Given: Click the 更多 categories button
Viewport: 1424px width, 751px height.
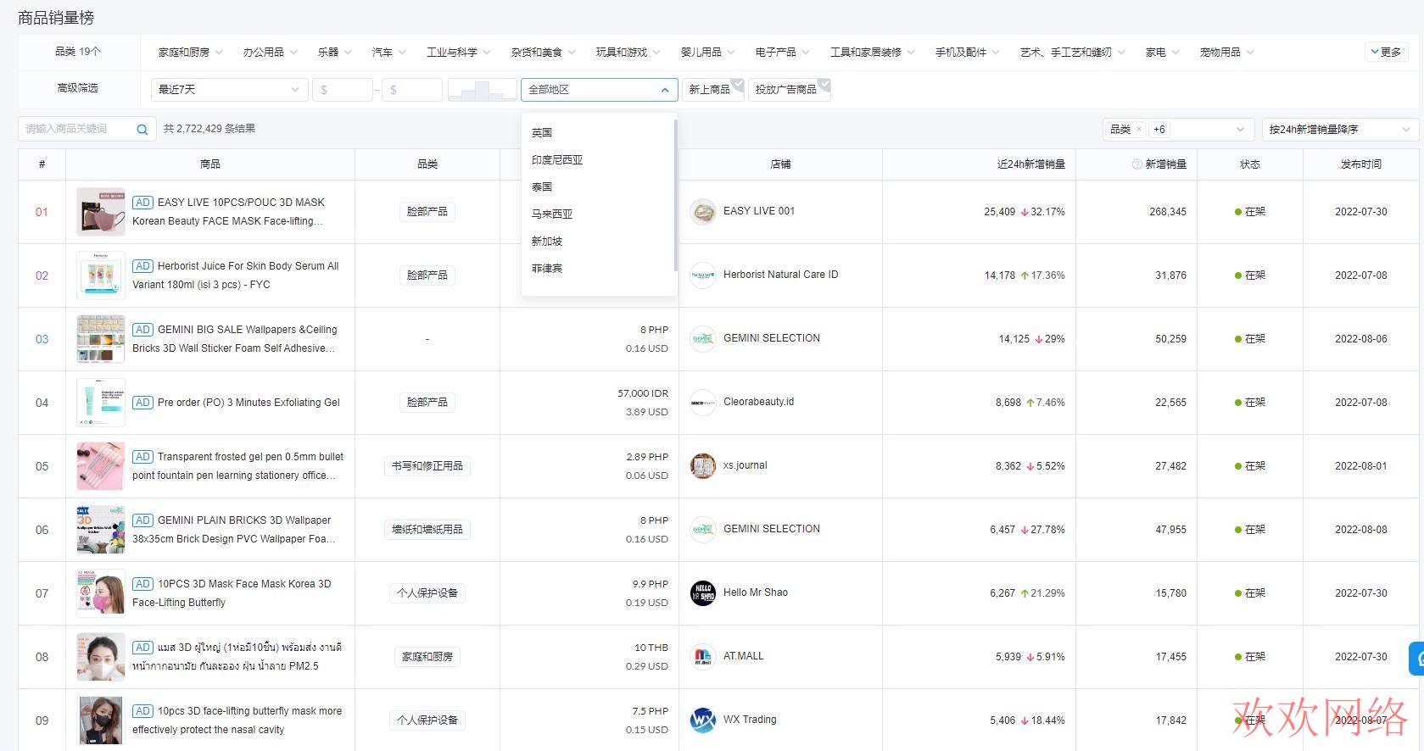Looking at the screenshot, I should [1387, 52].
